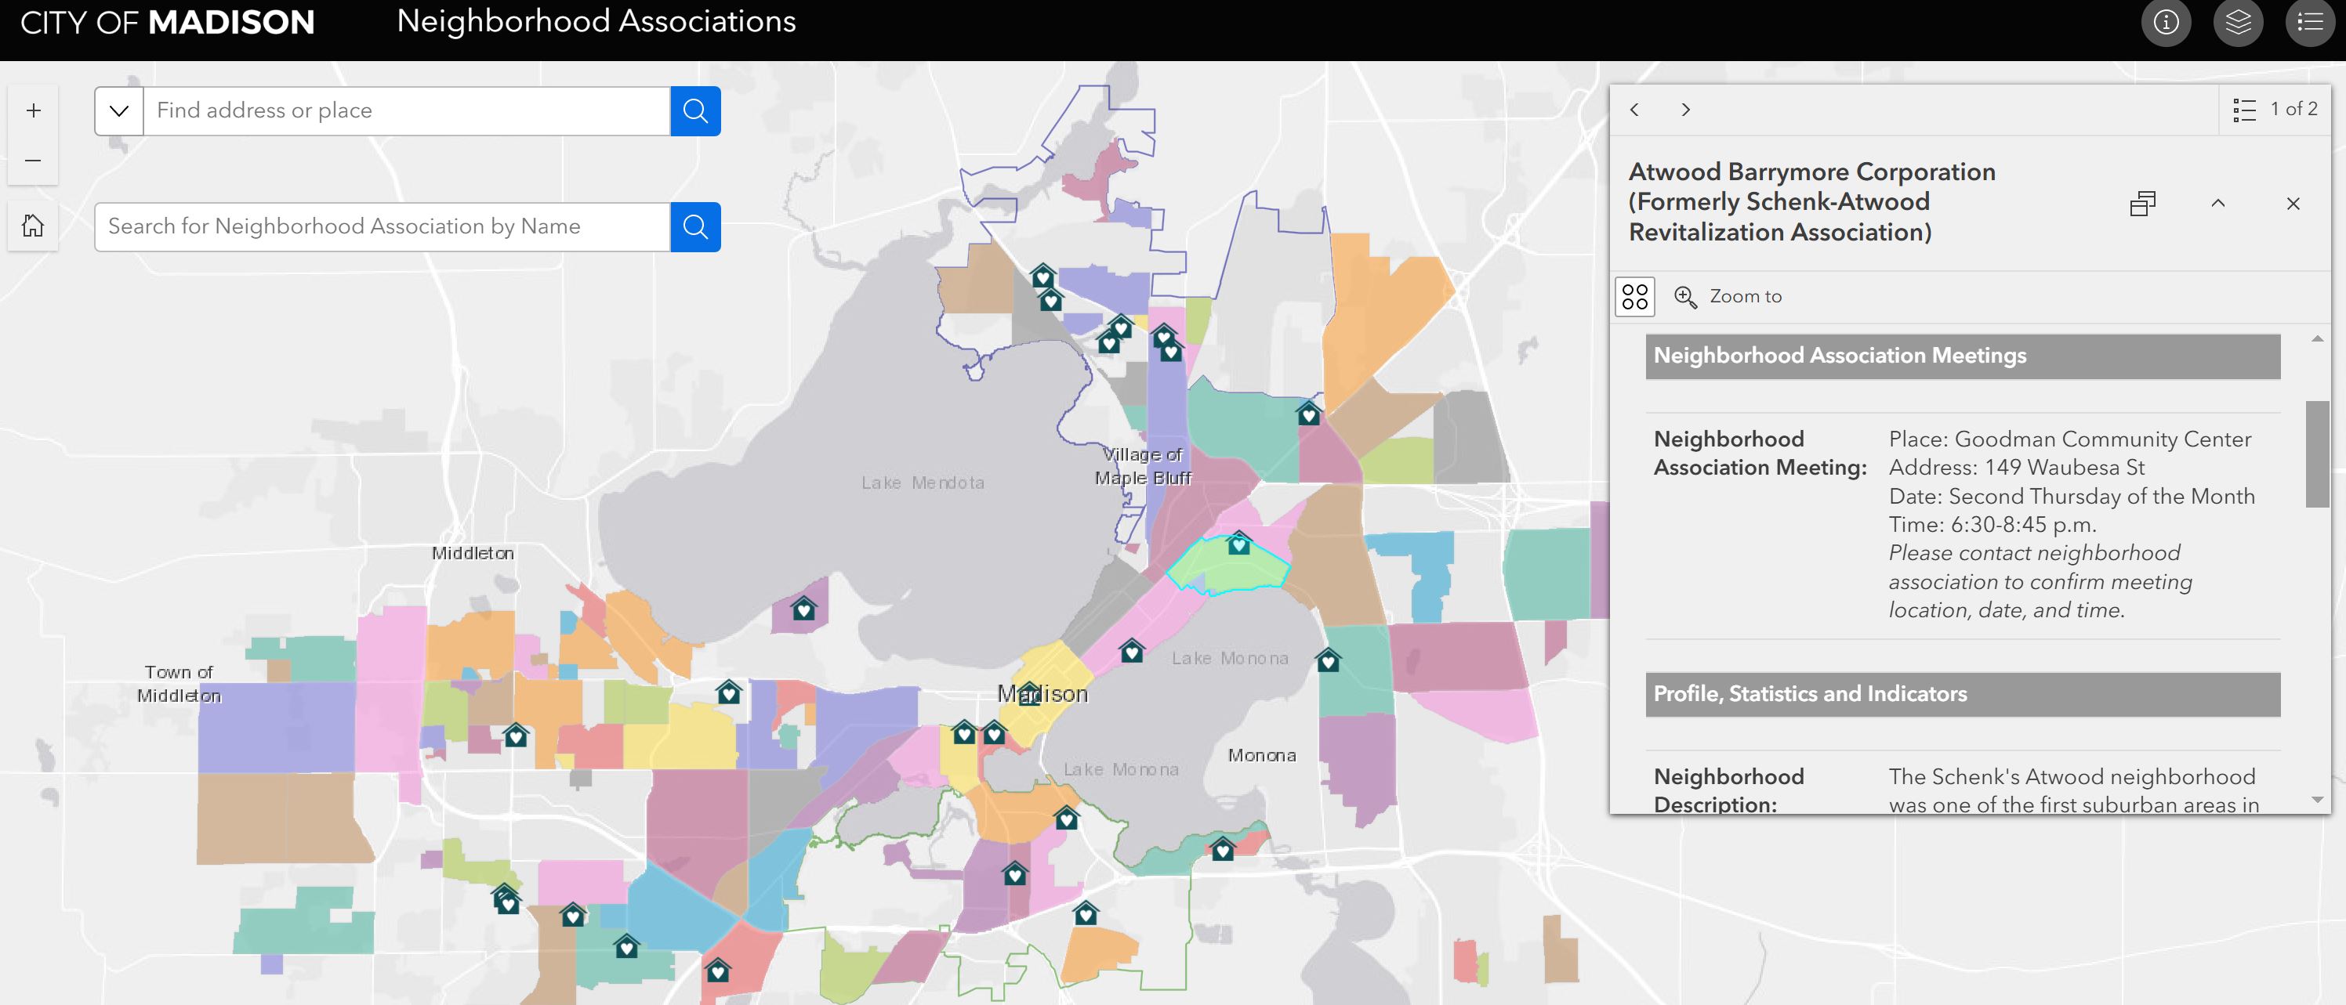2346x1005 pixels.
Task: Open the feature list showing 1 of 2
Action: click(x=2275, y=109)
